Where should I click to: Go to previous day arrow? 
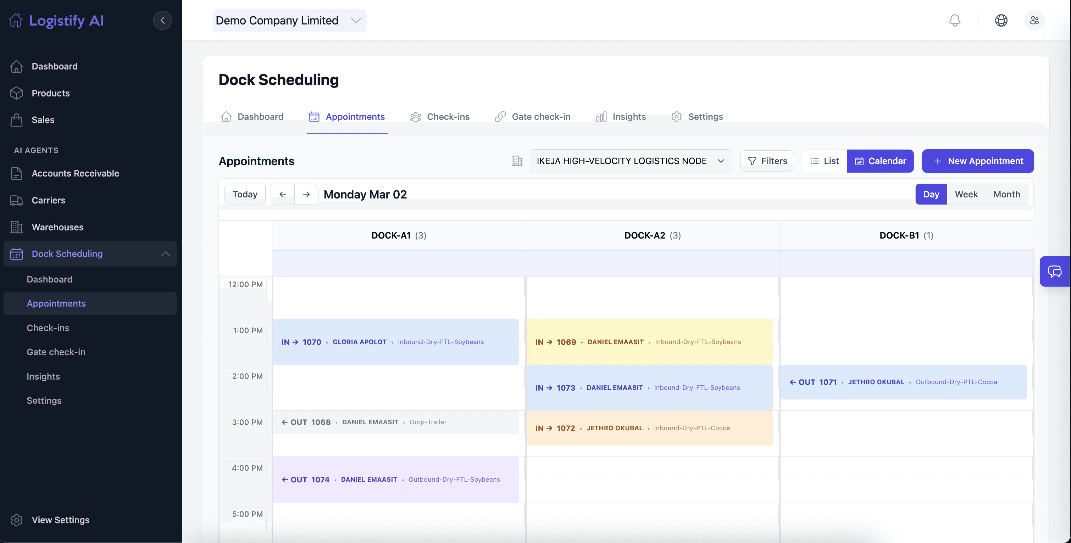(283, 194)
